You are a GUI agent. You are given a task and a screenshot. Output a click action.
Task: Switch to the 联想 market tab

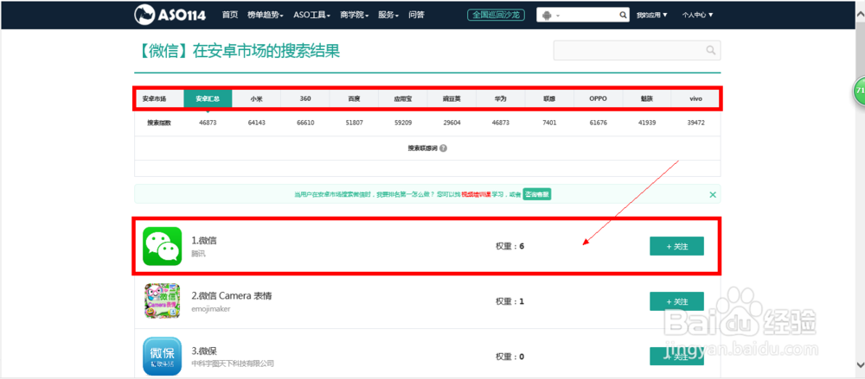click(x=549, y=99)
